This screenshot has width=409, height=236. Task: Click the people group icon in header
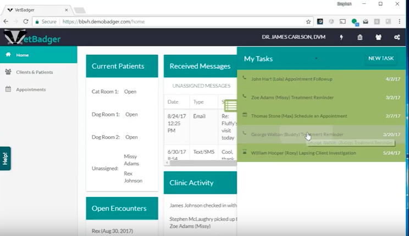(x=378, y=37)
